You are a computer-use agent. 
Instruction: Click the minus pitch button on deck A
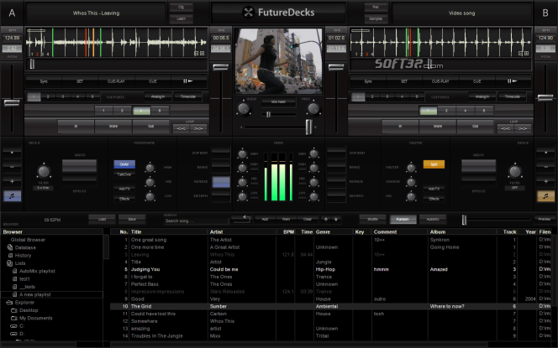pyautogui.click(x=12, y=167)
